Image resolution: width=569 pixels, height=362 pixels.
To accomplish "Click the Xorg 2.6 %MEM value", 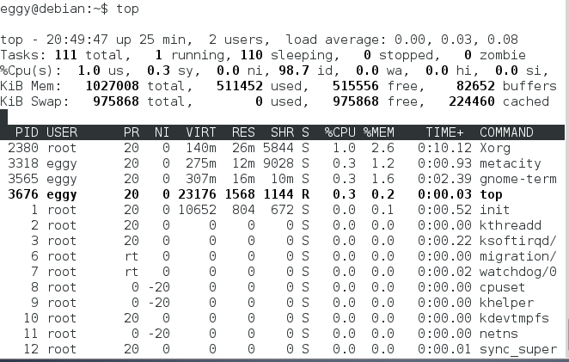I will (x=382, y=148).
